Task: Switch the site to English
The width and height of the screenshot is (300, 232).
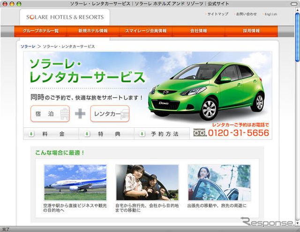Action: (x=270, y=14)
